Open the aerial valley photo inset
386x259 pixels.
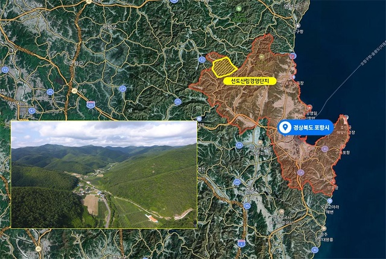coord(104,175)
